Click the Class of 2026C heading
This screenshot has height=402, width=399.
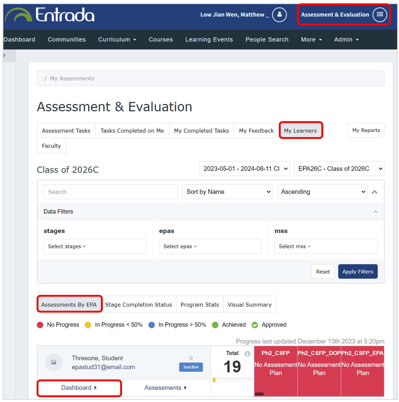[68, 170]
